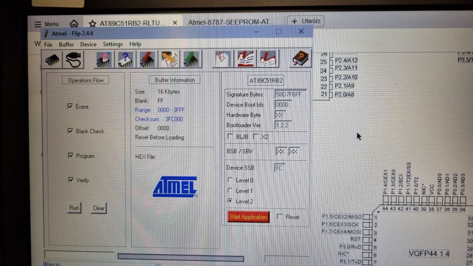Close the AT89C51RB2-RLTU browser tab

[x=175, y=23]
